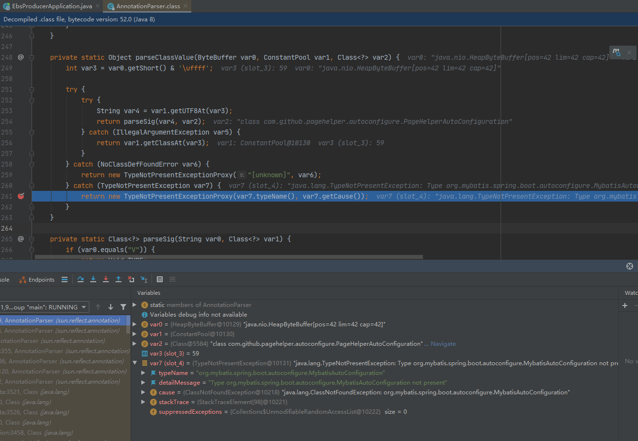Click the debug panel settings crosshair icon
This screenshot has height=441, width=638.
click(x=630, y=266)
